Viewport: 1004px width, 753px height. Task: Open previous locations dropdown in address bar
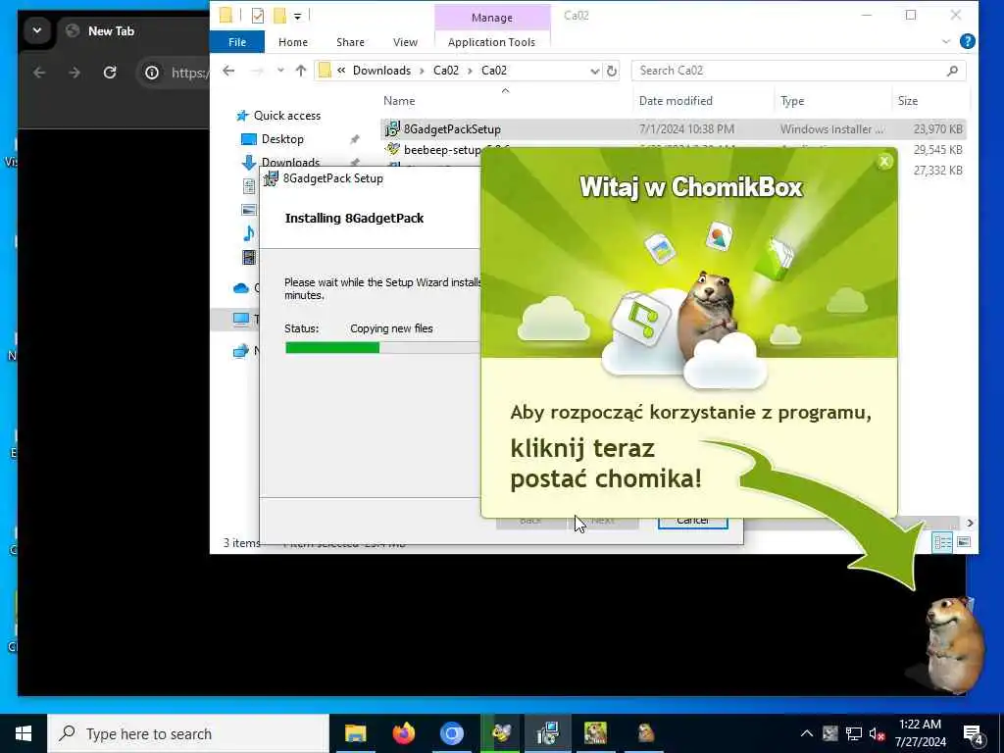point(595,71)
